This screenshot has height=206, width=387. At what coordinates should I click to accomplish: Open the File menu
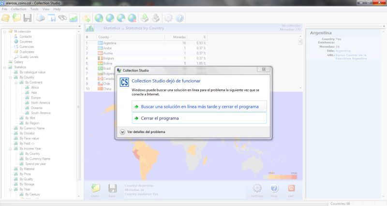4,9
